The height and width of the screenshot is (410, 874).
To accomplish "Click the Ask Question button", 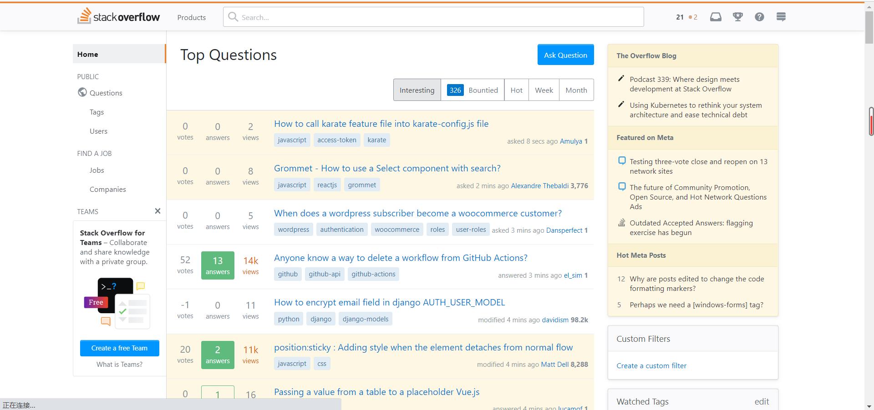I will click(565, 55).
